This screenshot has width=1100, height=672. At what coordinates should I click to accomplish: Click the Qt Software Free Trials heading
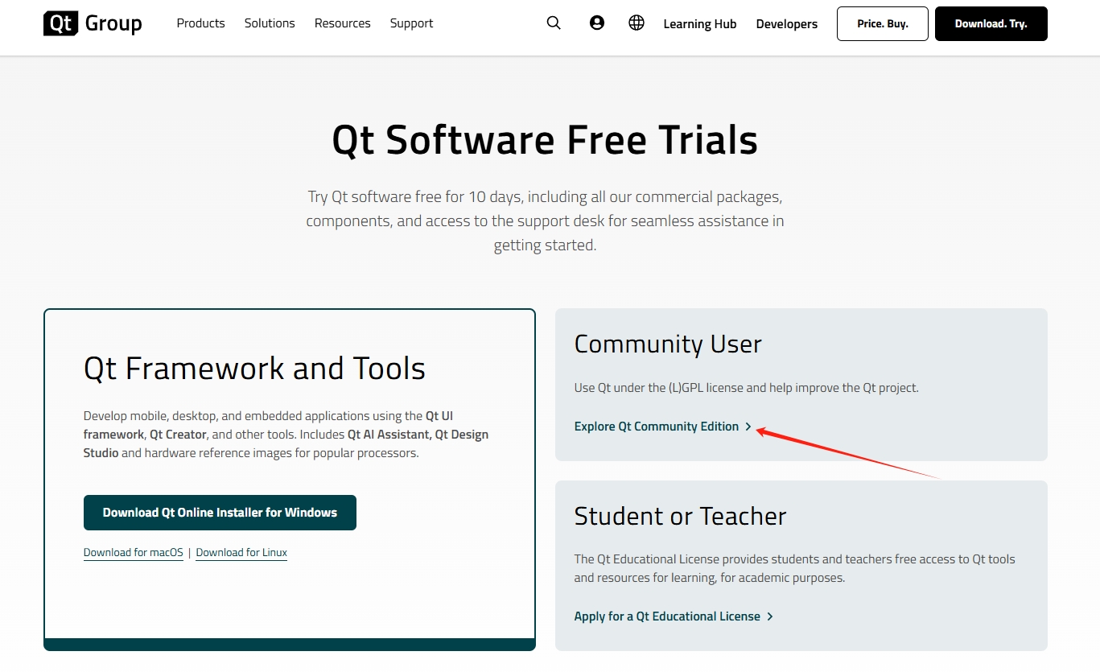[545, 140]
